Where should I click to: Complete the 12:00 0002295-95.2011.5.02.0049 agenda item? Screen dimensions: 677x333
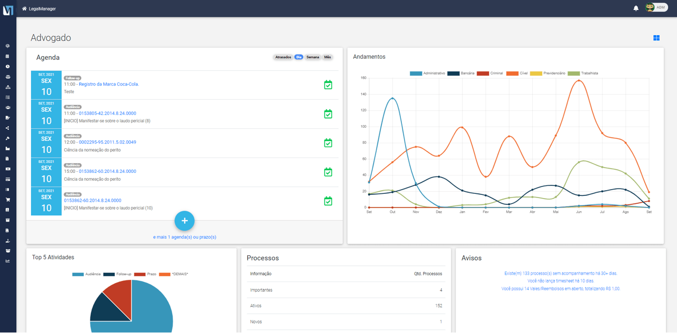click(x=328, y=143)
